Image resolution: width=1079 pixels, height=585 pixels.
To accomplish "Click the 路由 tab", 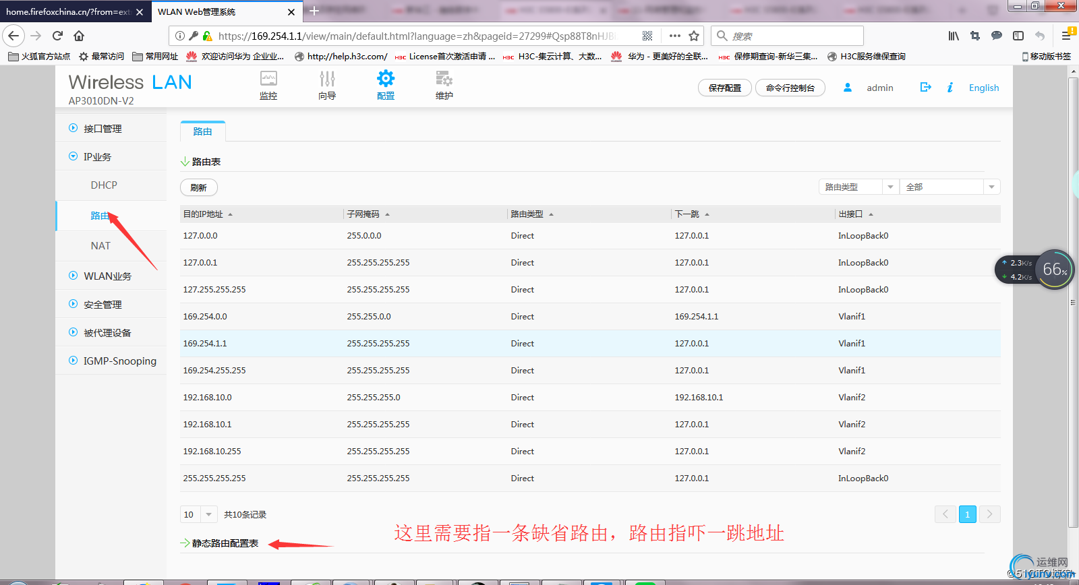I will pos(202,131).
